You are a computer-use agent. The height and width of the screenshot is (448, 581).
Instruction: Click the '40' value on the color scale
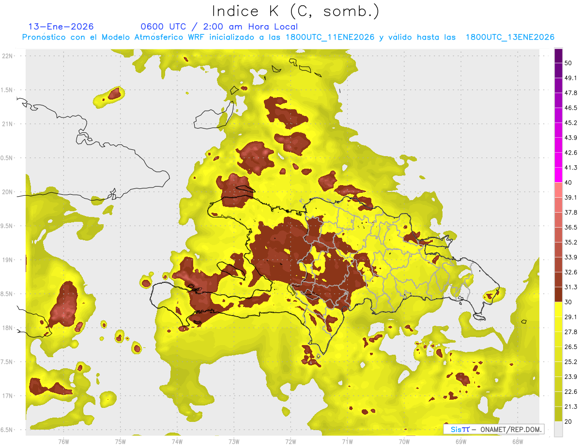coord(568,182)
